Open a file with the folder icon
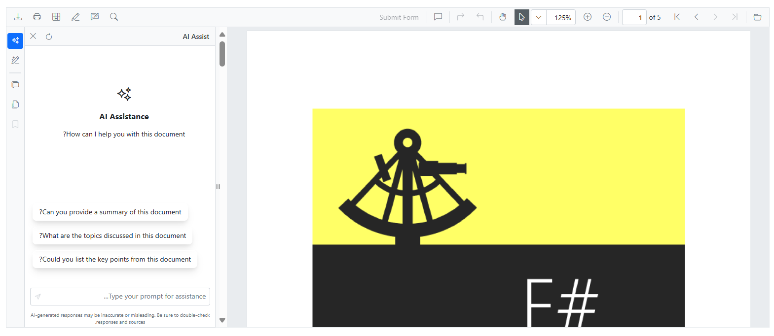Image resolution: width=774 pixels, height=336 pixels. click(x=758, y=17)
